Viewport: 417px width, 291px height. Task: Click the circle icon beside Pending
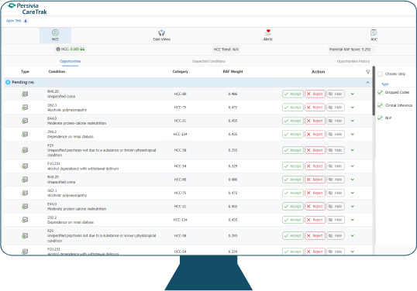(x=8, y=82)
